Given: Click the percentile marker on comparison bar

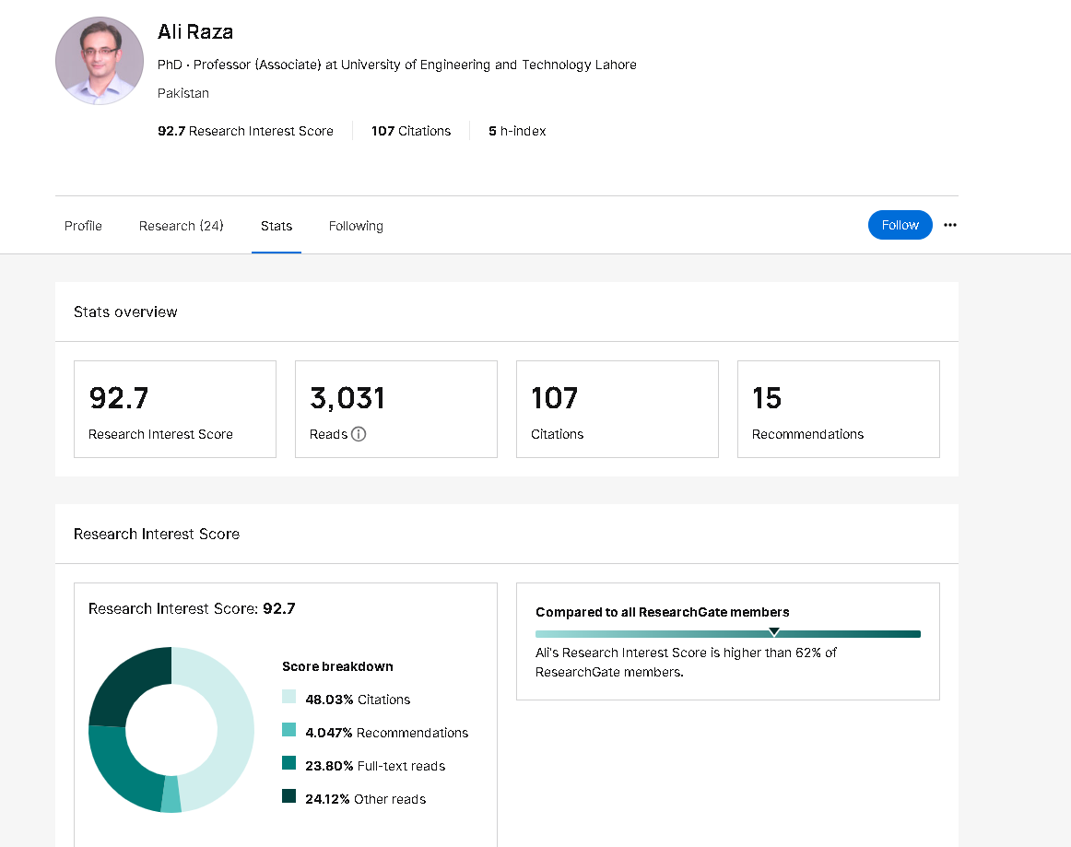Looking at the screenshot, I should tap(774, 632).
